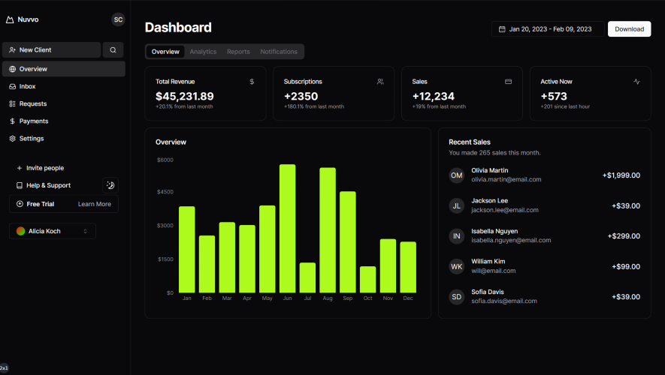The height and width of the screenshot is (375, 665).
Task: Click the June bar in the Overview chart
Action: click(x=288, y=229)
